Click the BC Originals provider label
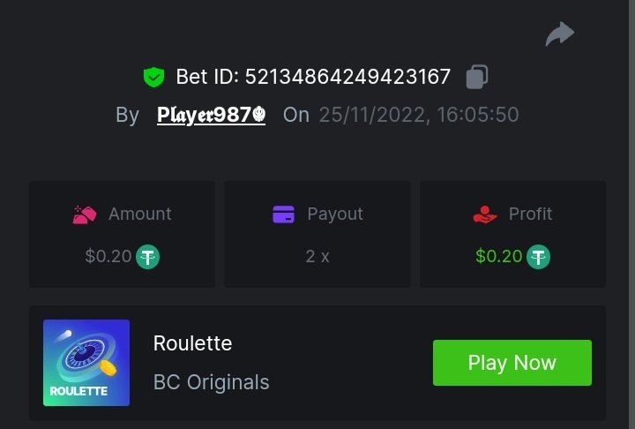 click(x=211, y=383)
